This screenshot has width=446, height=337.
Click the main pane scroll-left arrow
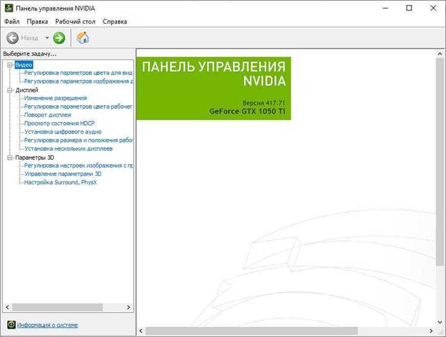[x=141, y=330]
